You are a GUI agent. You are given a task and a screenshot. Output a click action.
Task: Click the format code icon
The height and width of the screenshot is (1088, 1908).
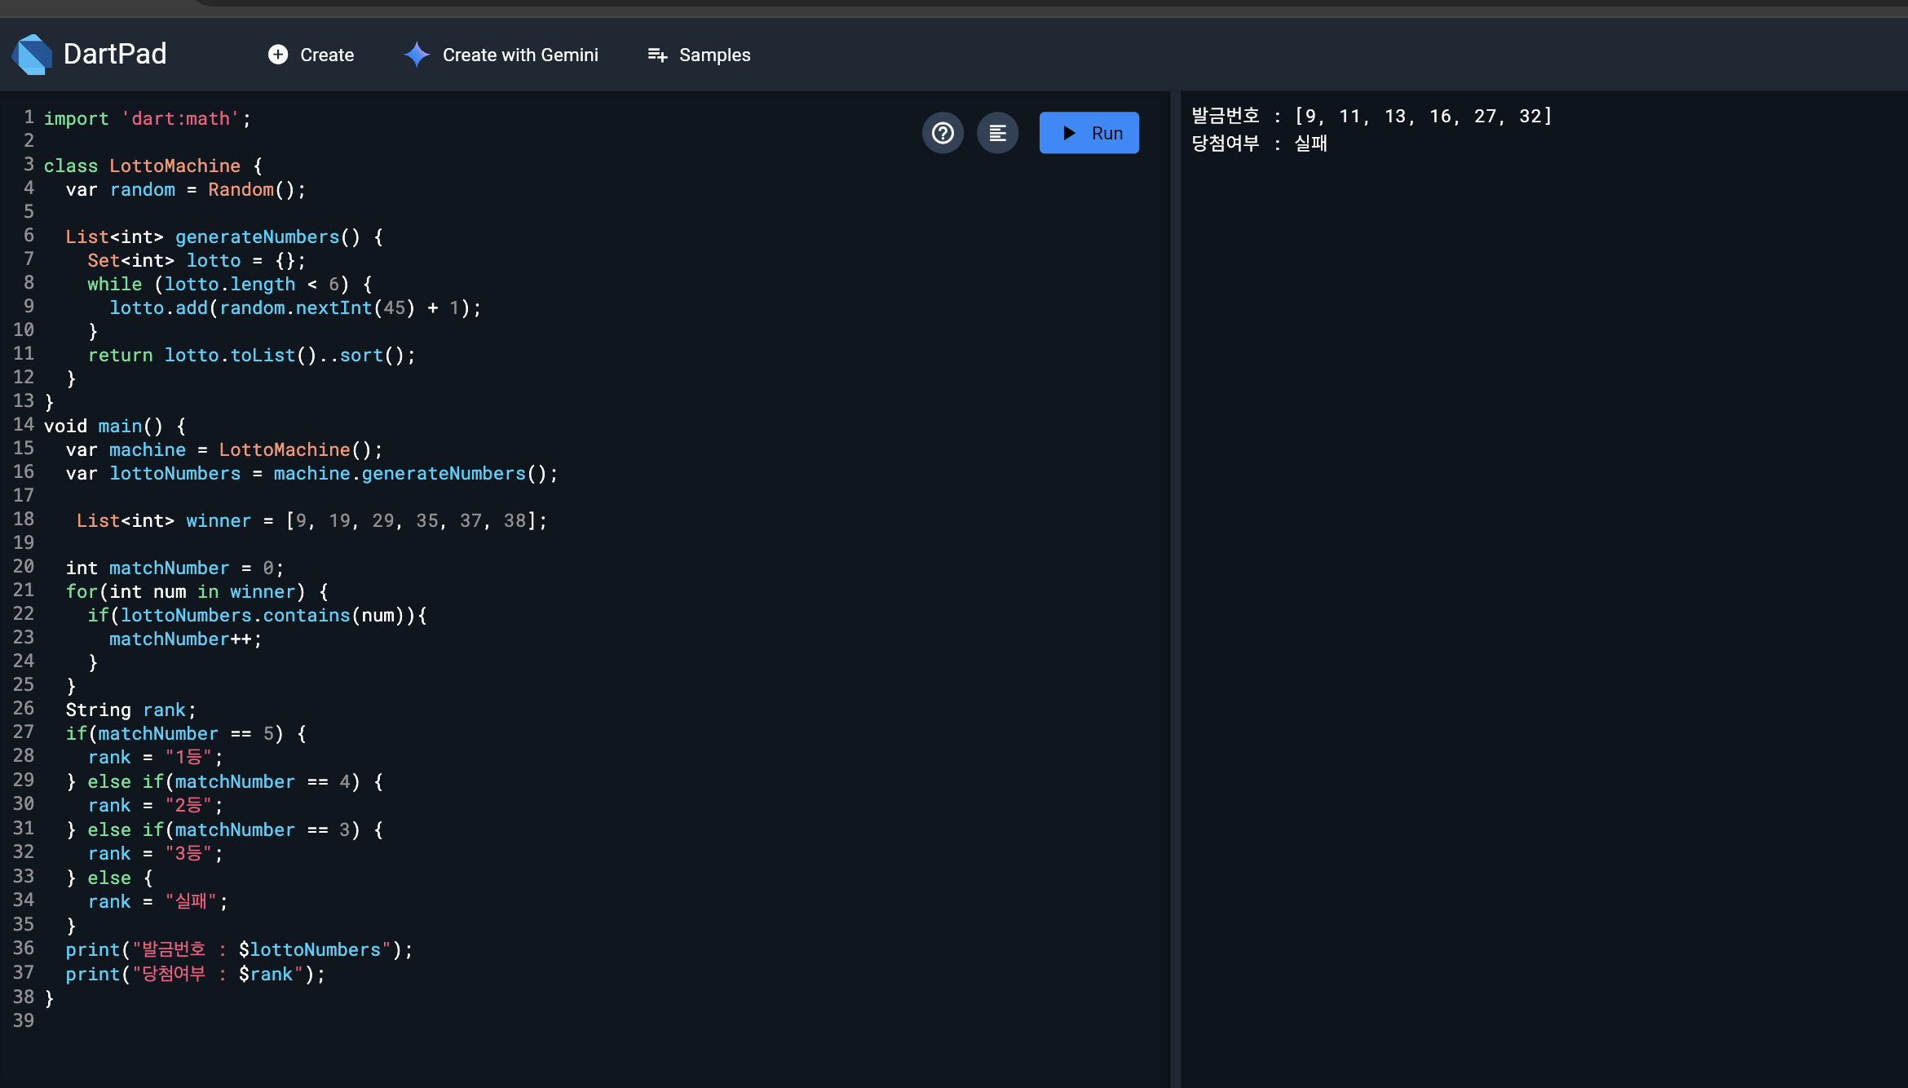(997, 133)
